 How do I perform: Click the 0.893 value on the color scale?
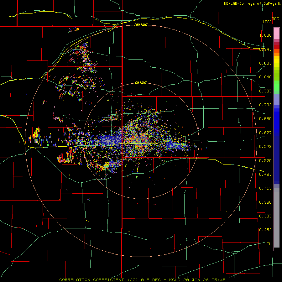coord(265,63)
